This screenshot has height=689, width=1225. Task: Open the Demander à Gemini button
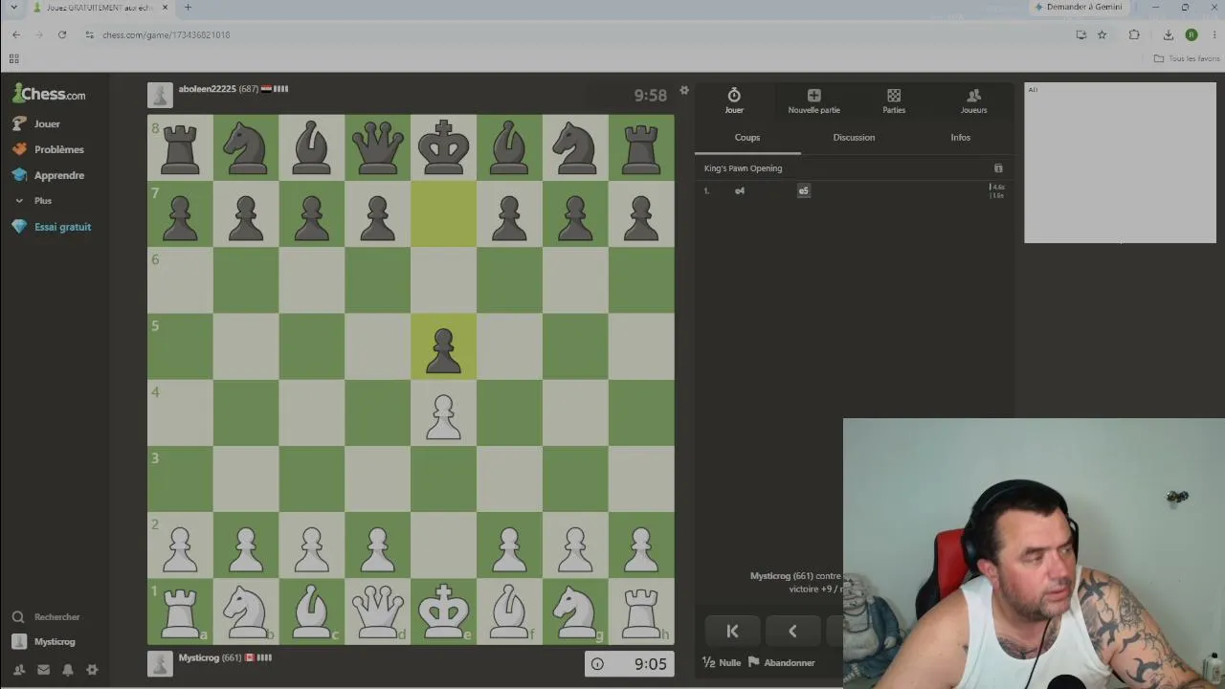coord(1079,7)
